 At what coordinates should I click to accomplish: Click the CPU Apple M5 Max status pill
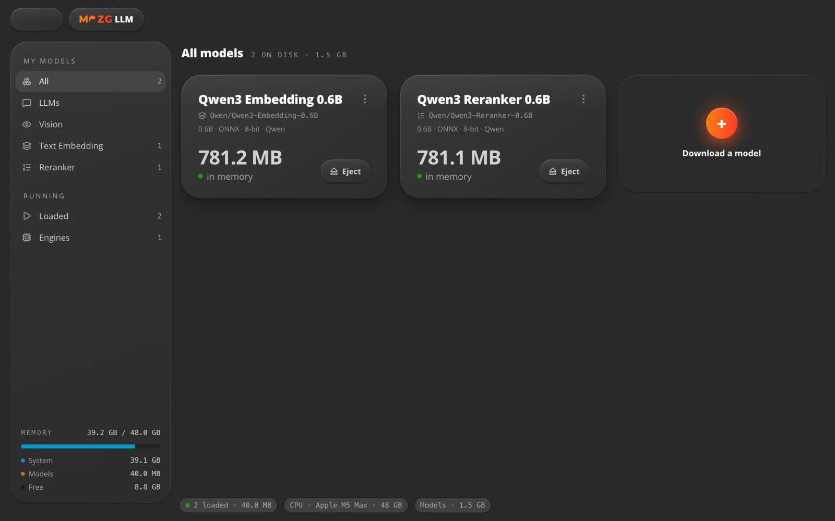346,505
